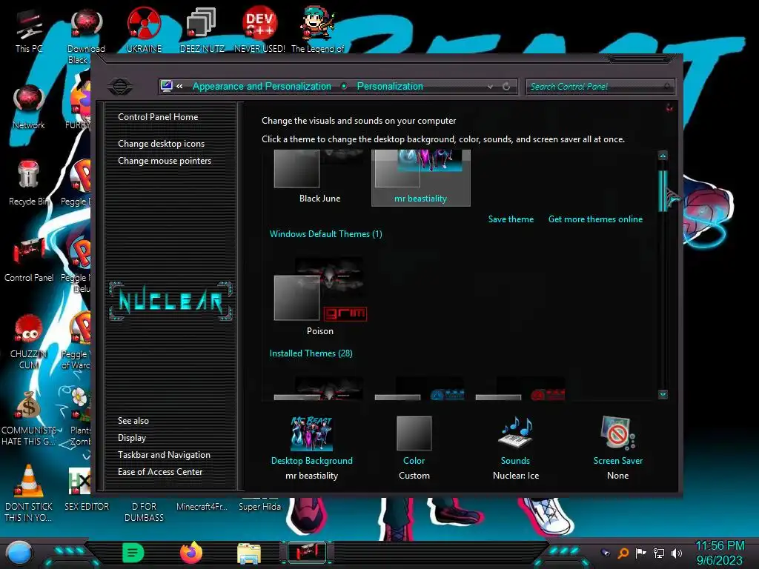Open the Recycle Bin
The image size is (759, 569).
click(x=29, y=184)
